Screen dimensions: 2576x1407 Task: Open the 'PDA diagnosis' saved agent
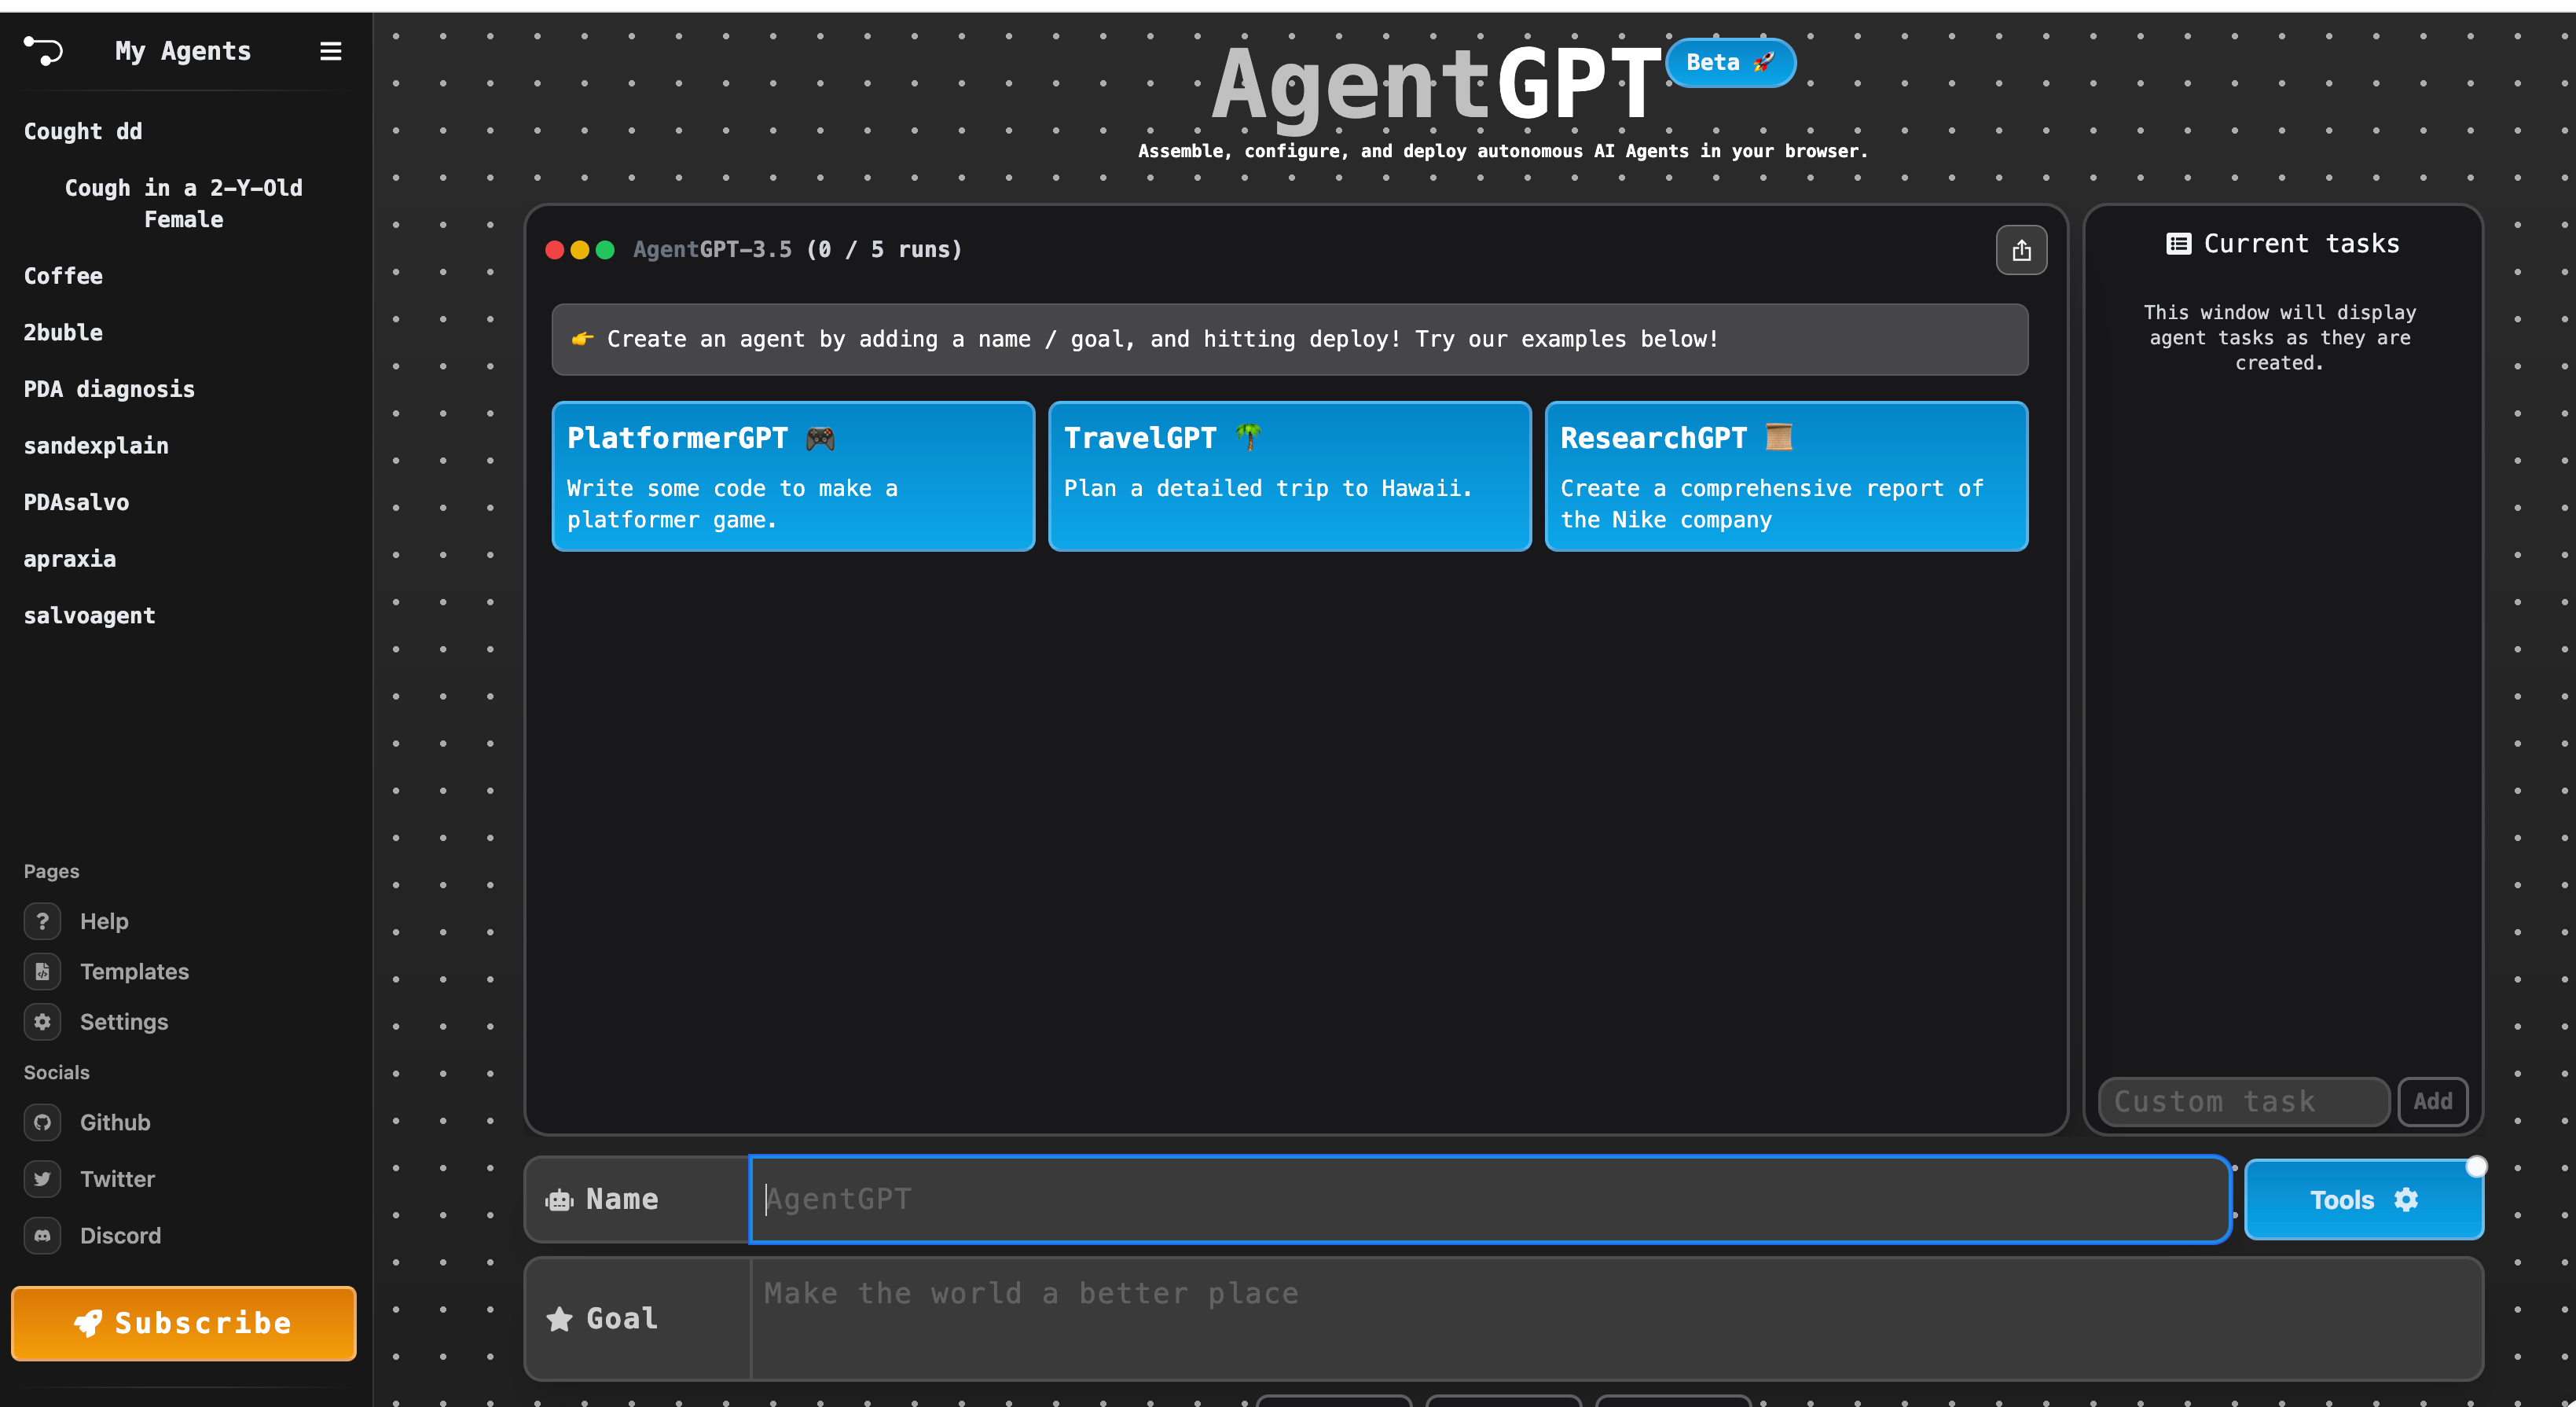click(x=109, y=389)
